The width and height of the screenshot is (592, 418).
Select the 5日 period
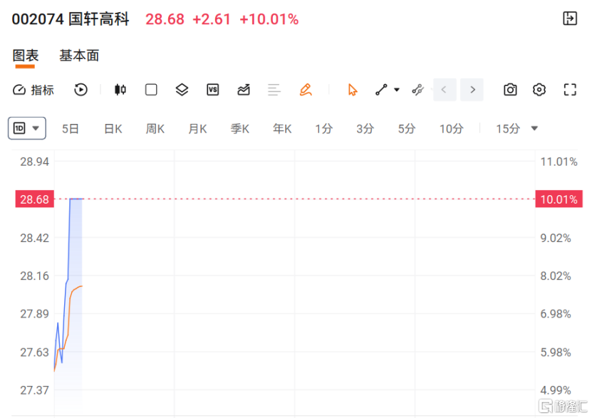71,129
